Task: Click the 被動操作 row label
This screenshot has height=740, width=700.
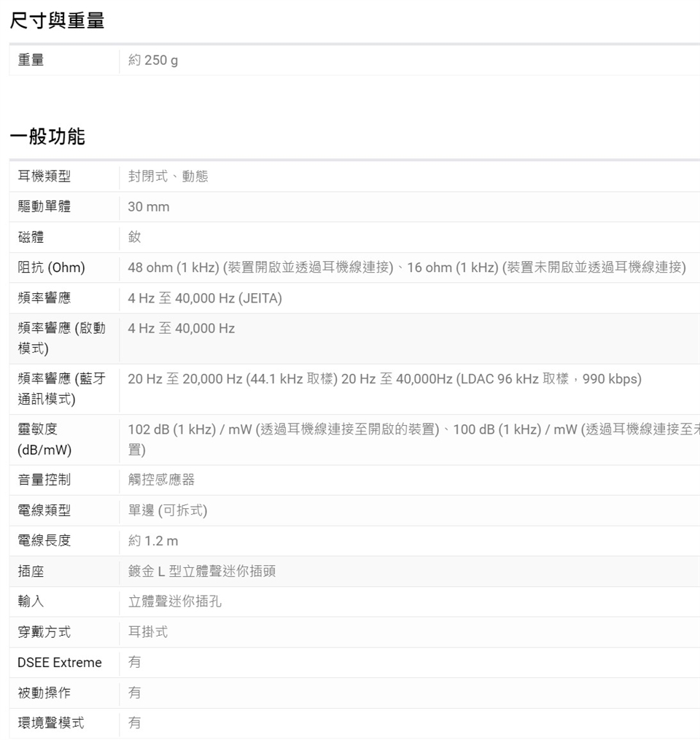Action: click(44, 693)
